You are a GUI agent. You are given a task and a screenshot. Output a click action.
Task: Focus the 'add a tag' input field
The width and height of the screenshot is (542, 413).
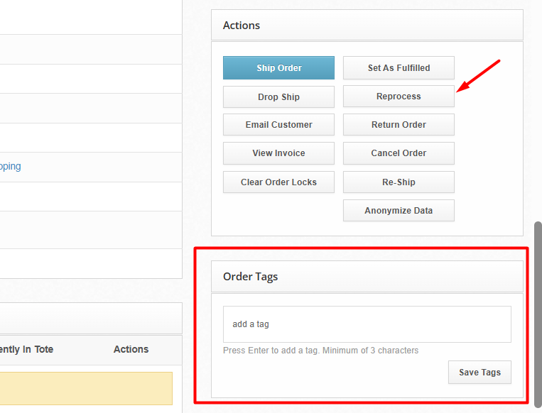(x=367, y=324)
